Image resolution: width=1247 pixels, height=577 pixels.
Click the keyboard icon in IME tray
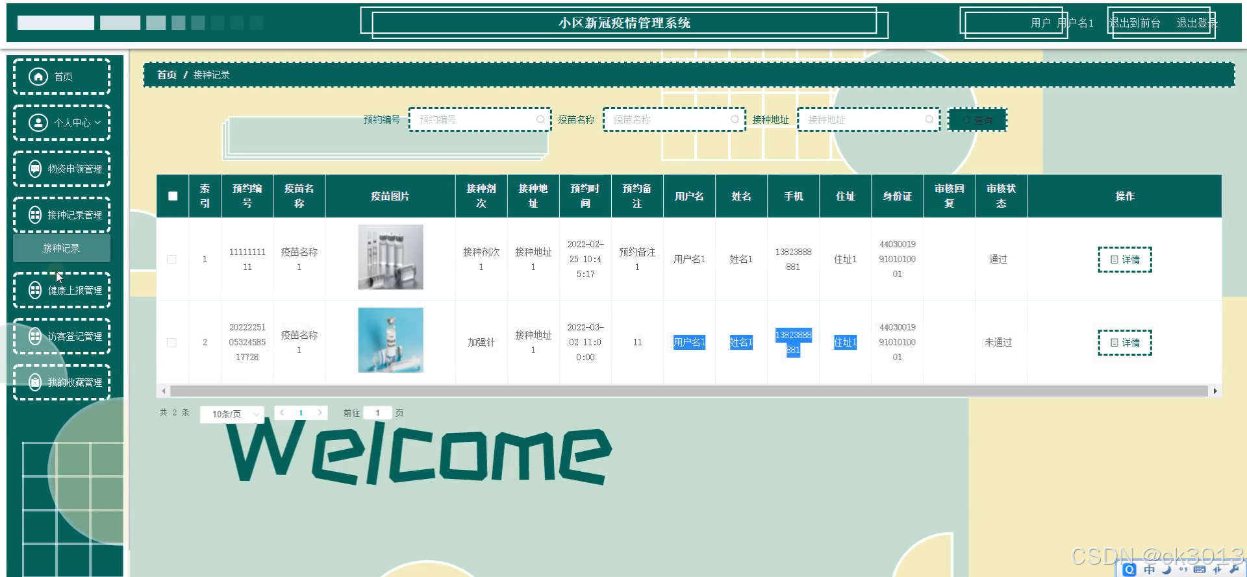(1200, 569)
